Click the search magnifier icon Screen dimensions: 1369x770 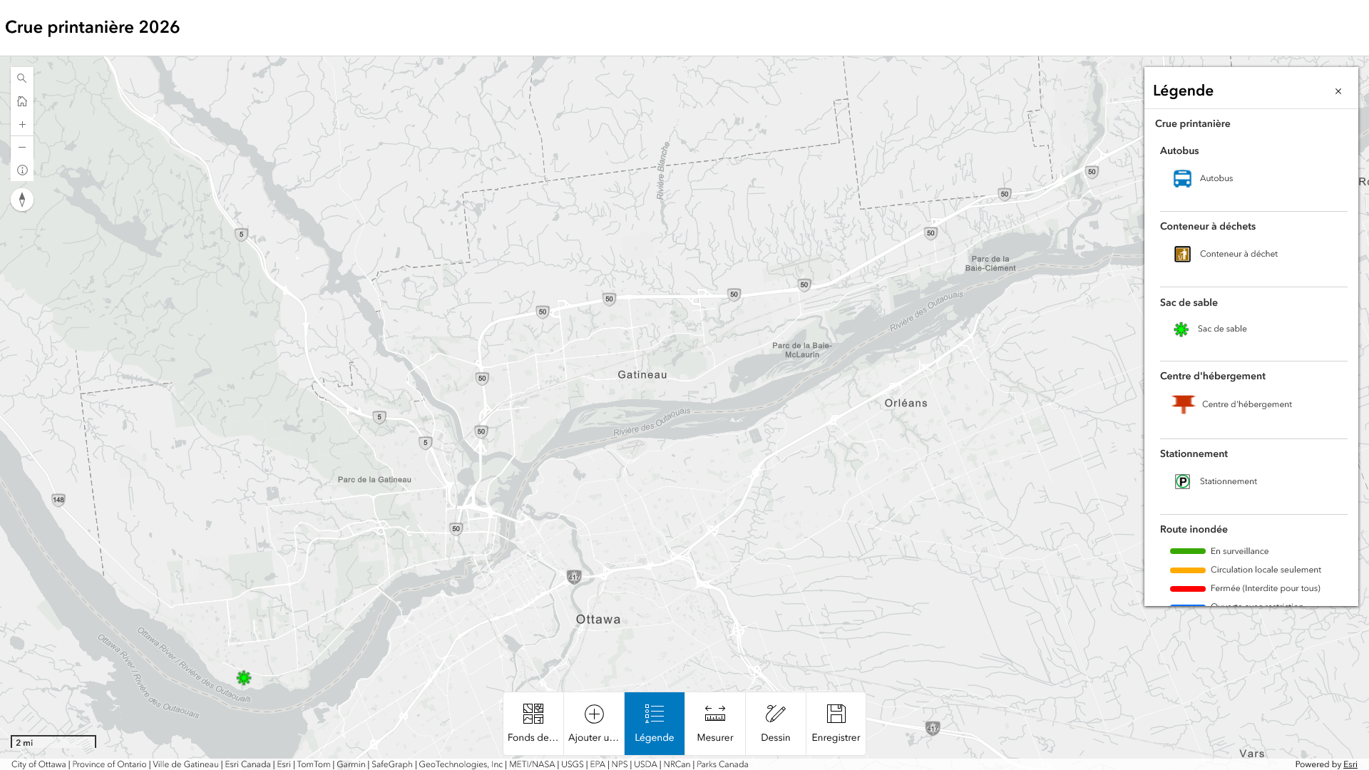[x=22, y=78]
